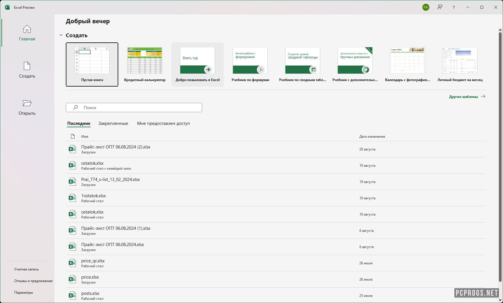Click the Рабочий стол » sweetspot-zeno path
The image size is (503, 303).
coord(106,168)
